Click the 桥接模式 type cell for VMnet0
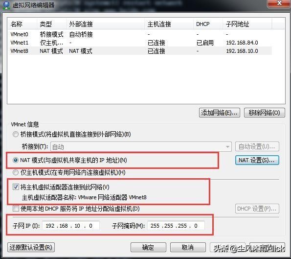 tap(51, 34)
